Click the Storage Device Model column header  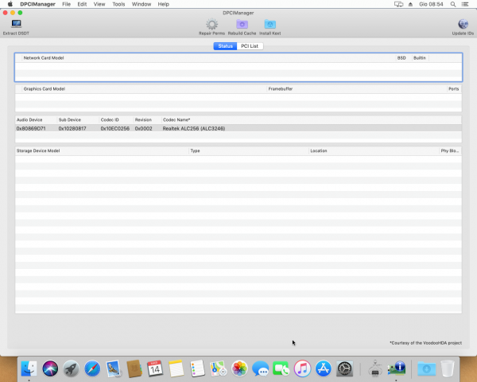pyautogui.click(x=38, y=150)
